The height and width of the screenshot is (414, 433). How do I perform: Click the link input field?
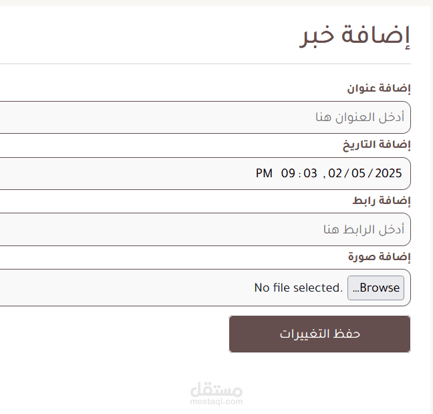coord(205,229)
